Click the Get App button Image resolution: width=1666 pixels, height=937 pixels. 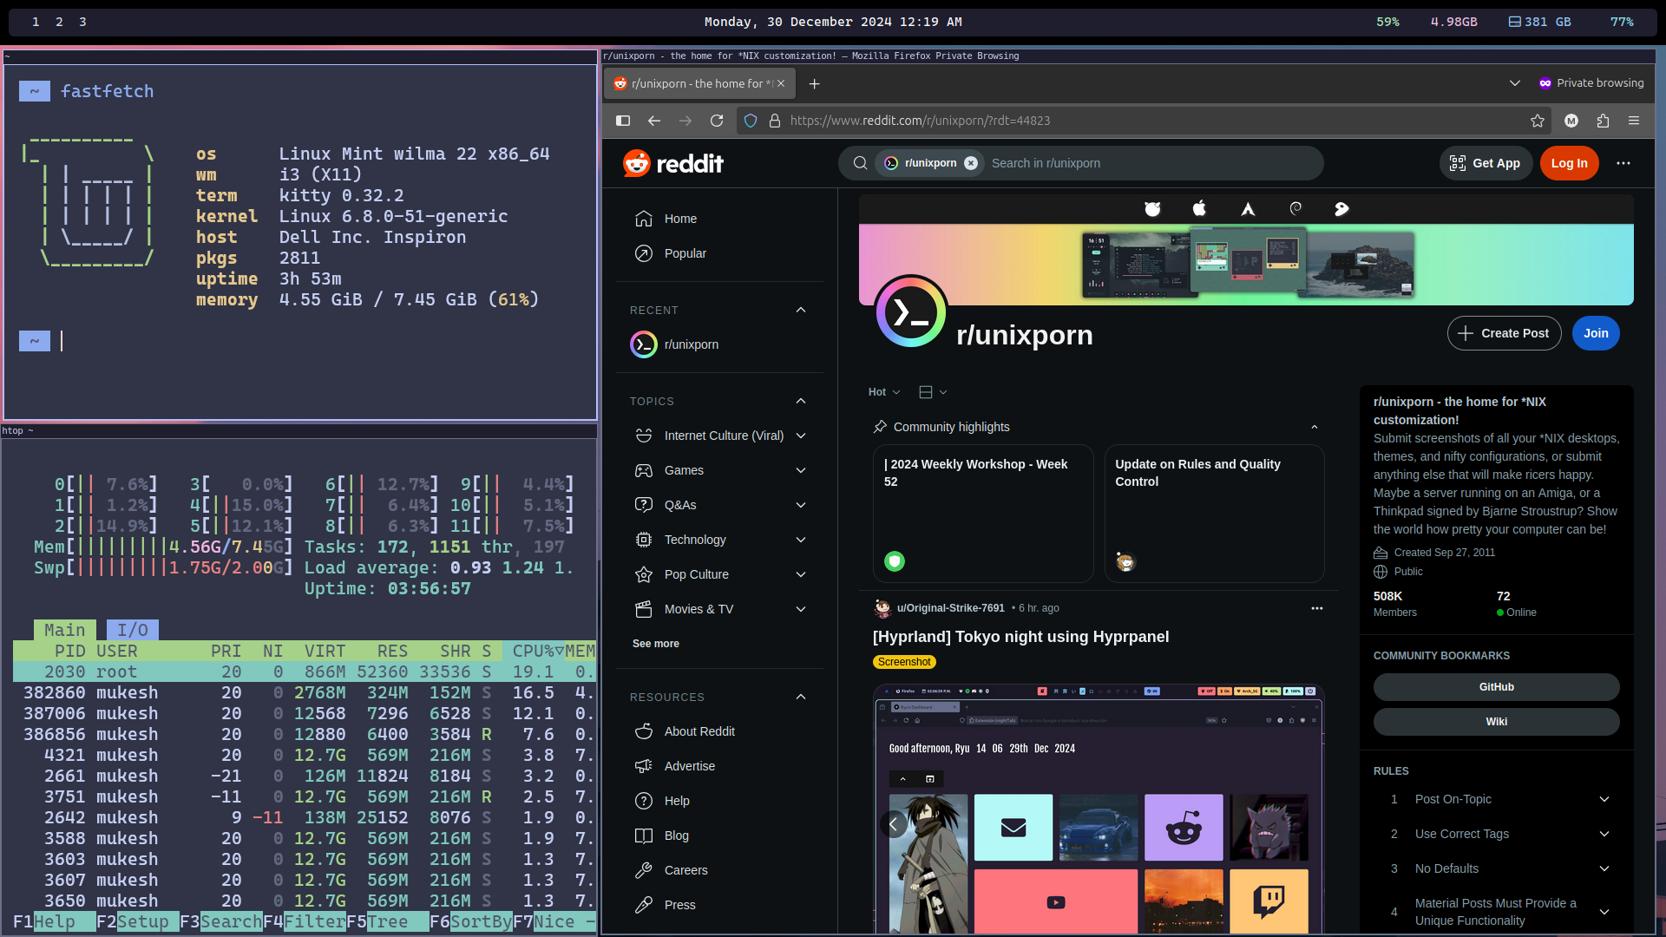point(1485,163)
